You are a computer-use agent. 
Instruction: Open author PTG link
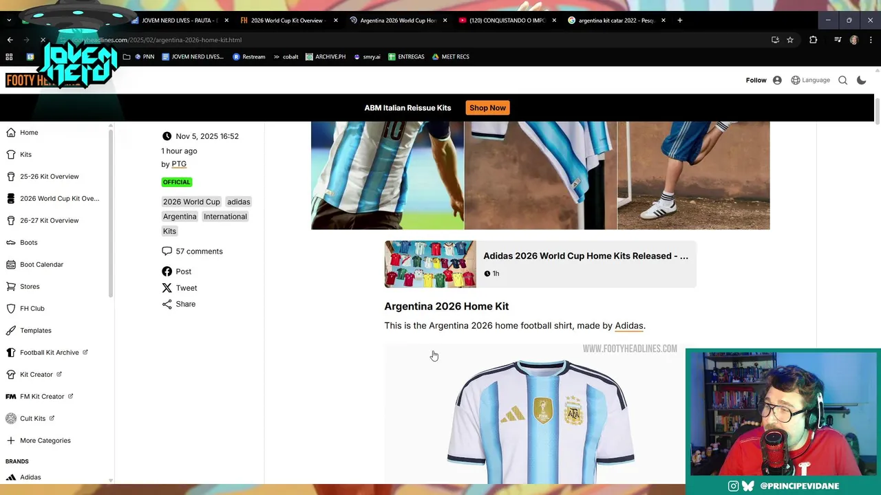click(179, 164)
